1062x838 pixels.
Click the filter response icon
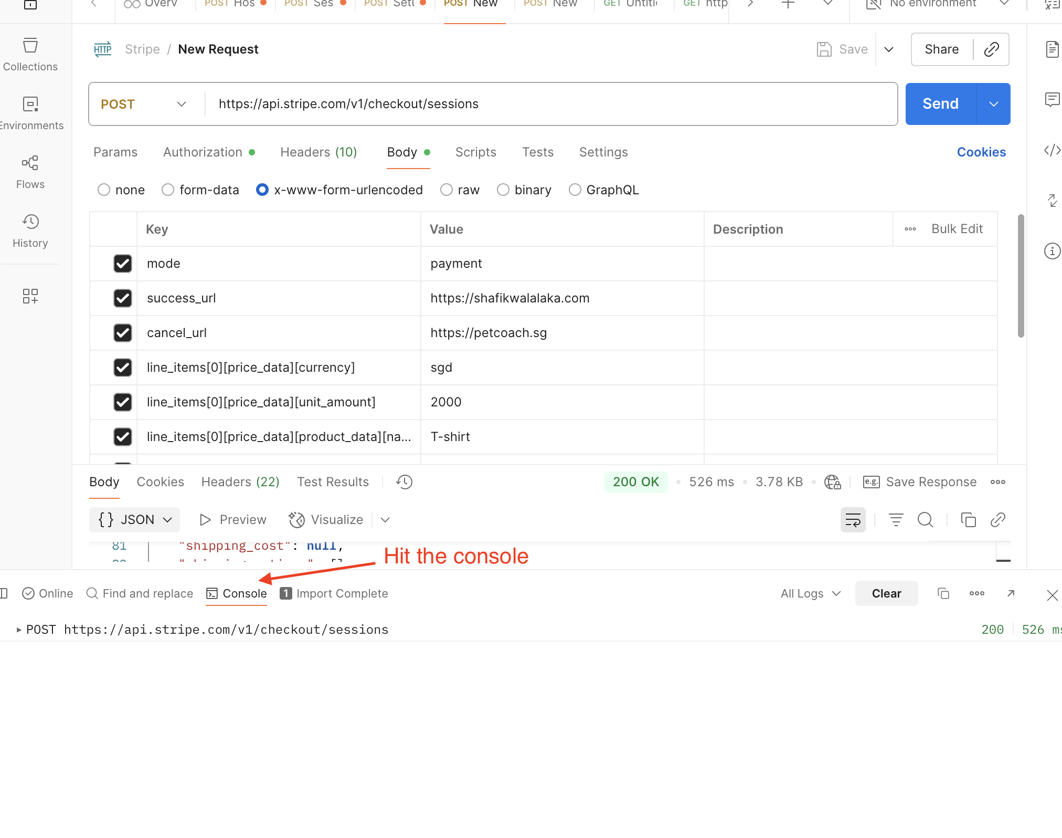tap(896, 520)
